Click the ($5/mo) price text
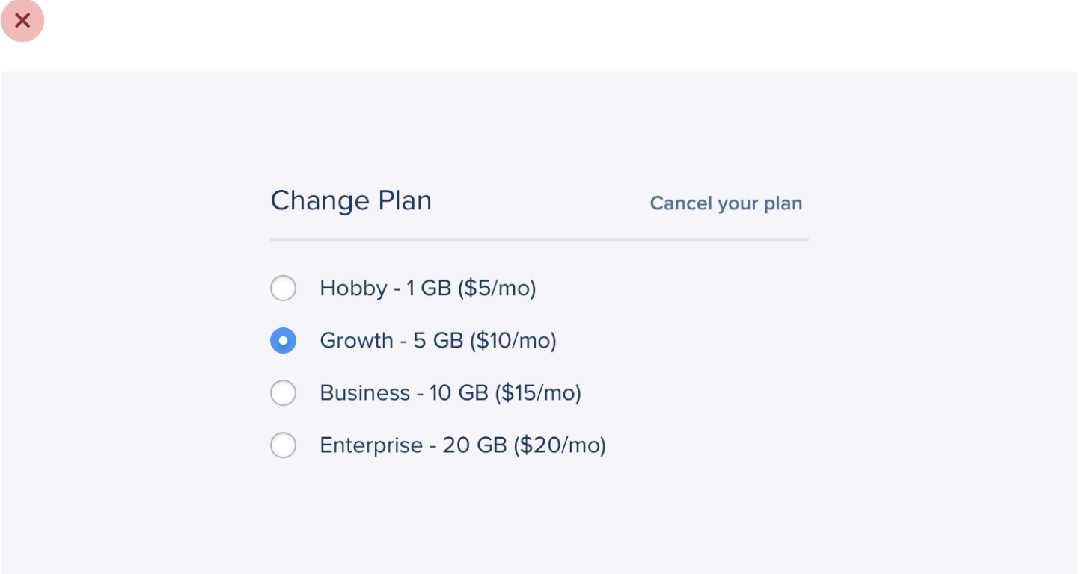This screenshot has height=574, width=1079. tap(497, 288)
